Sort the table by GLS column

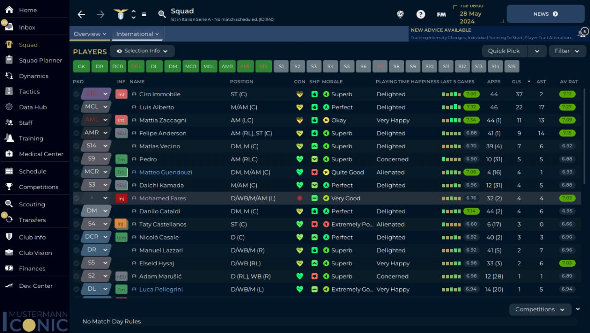tap(516, 82)
